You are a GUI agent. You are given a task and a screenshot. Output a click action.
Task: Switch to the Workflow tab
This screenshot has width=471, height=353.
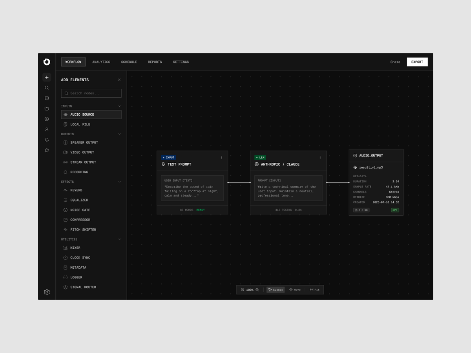coord(73,62)
